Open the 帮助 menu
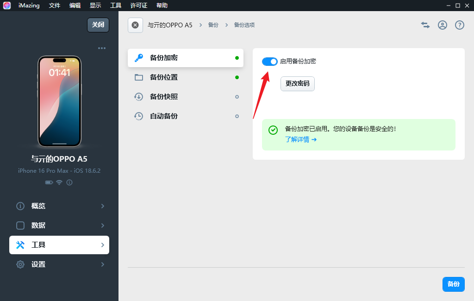 tap(162, 6)
